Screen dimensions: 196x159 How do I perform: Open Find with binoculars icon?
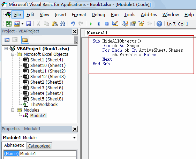pos(63,24)
